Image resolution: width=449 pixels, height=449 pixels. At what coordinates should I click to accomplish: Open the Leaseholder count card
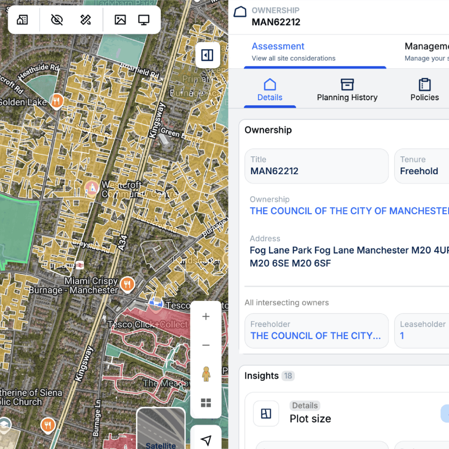pyautogui.click(x=422, y=331)
